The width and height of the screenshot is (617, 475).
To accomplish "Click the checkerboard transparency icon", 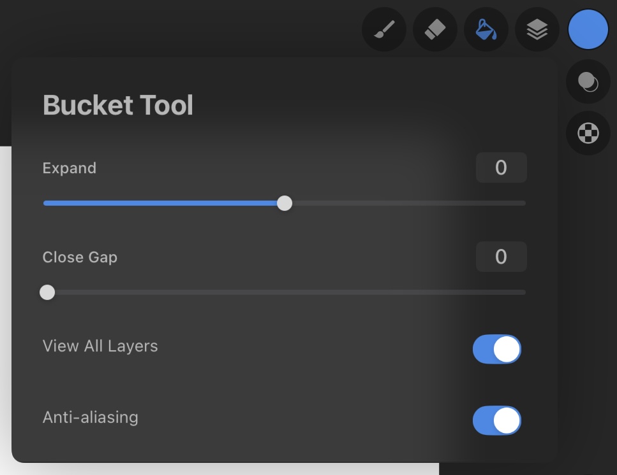I will (588, 133).
